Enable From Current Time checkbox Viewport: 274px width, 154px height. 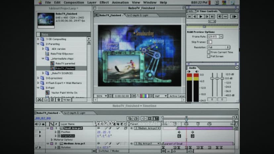tap(209, 52)
